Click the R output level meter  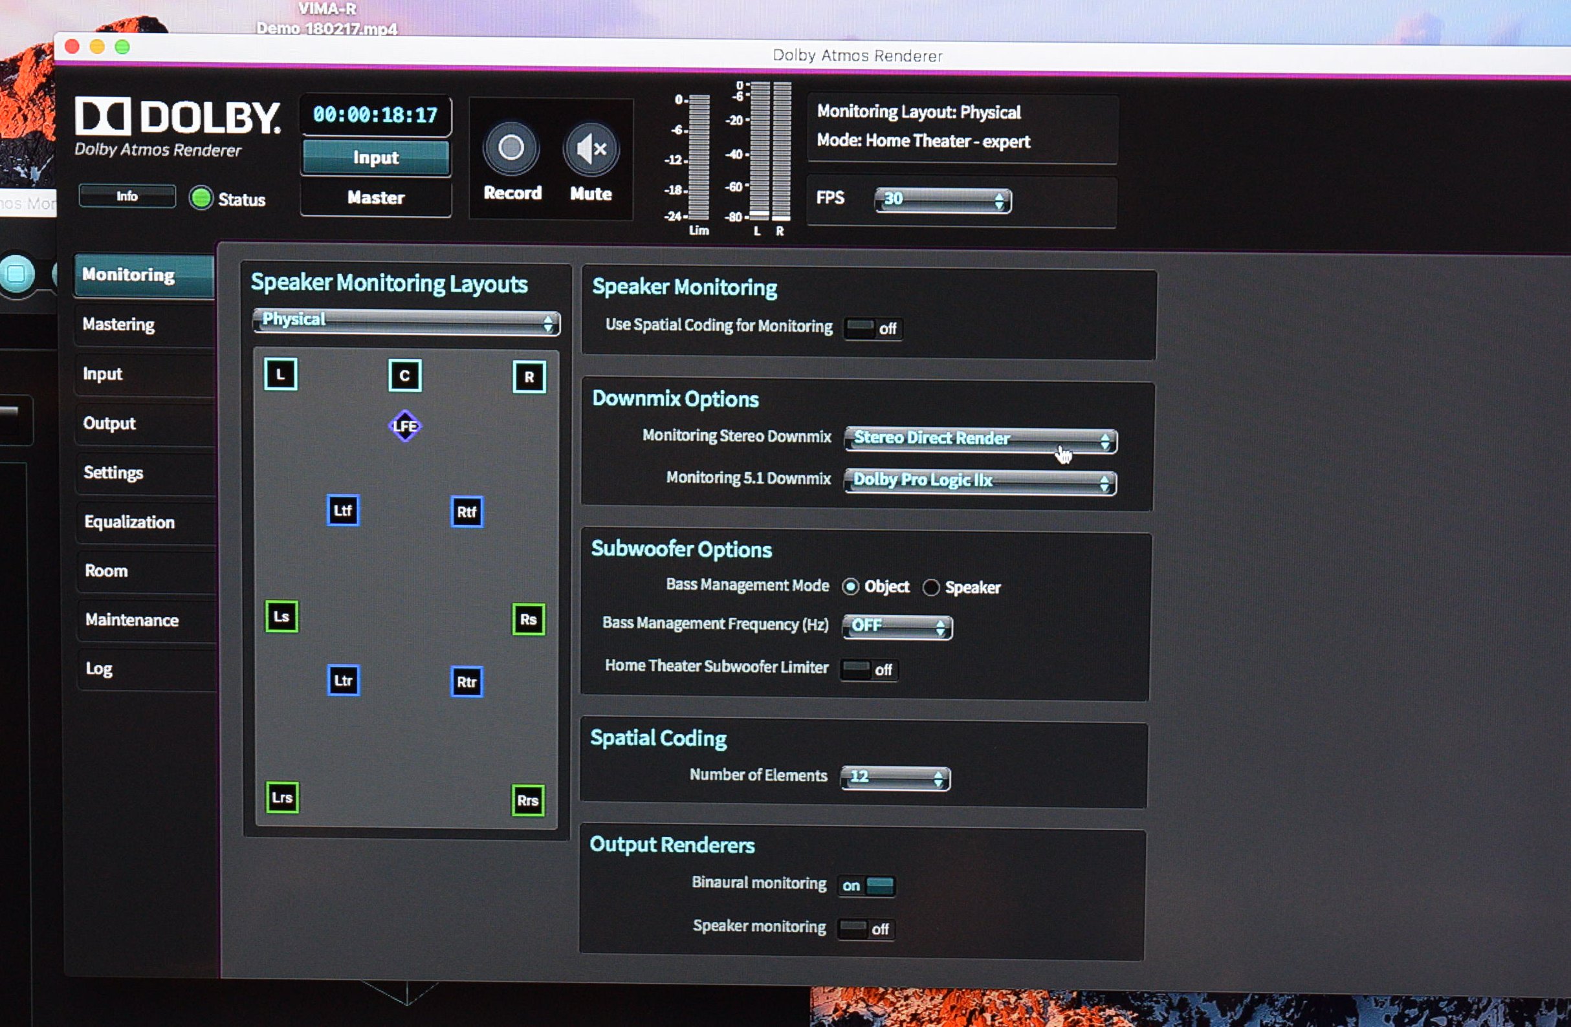tap(782, 151)
